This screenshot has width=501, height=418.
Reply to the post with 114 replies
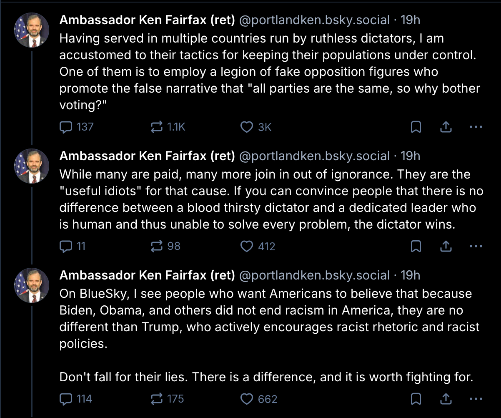point(66,399)
